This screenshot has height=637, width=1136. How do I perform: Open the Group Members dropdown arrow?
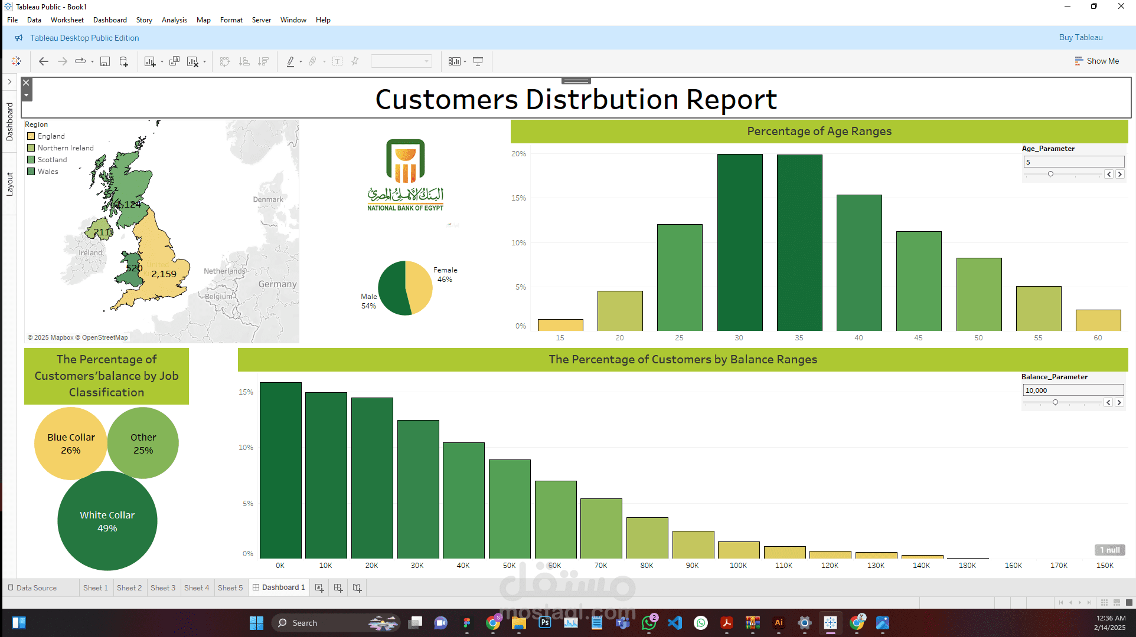click(324, 61)
